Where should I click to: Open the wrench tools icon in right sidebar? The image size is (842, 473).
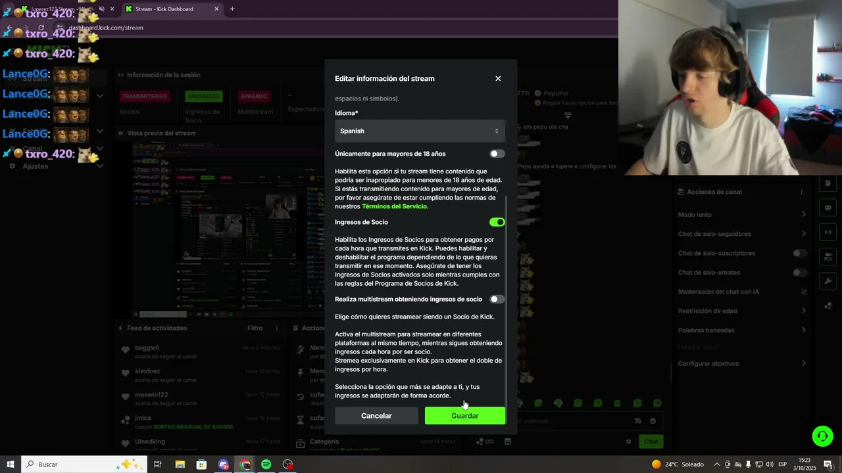coord(828,281)
